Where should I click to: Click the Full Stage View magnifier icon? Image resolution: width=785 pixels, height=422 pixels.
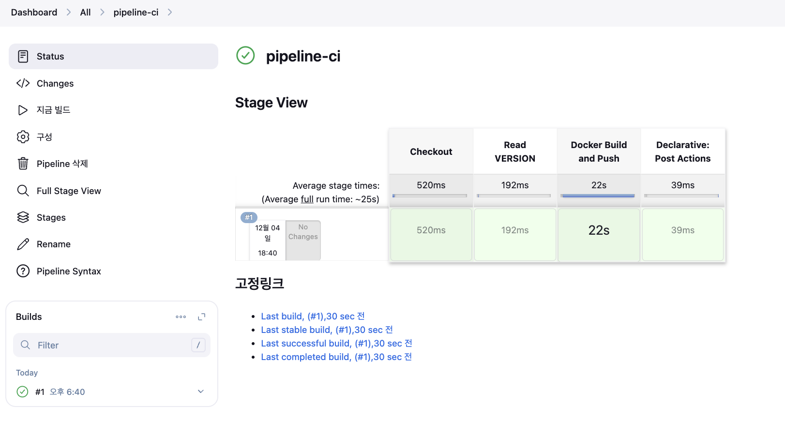tap(23, 191)
